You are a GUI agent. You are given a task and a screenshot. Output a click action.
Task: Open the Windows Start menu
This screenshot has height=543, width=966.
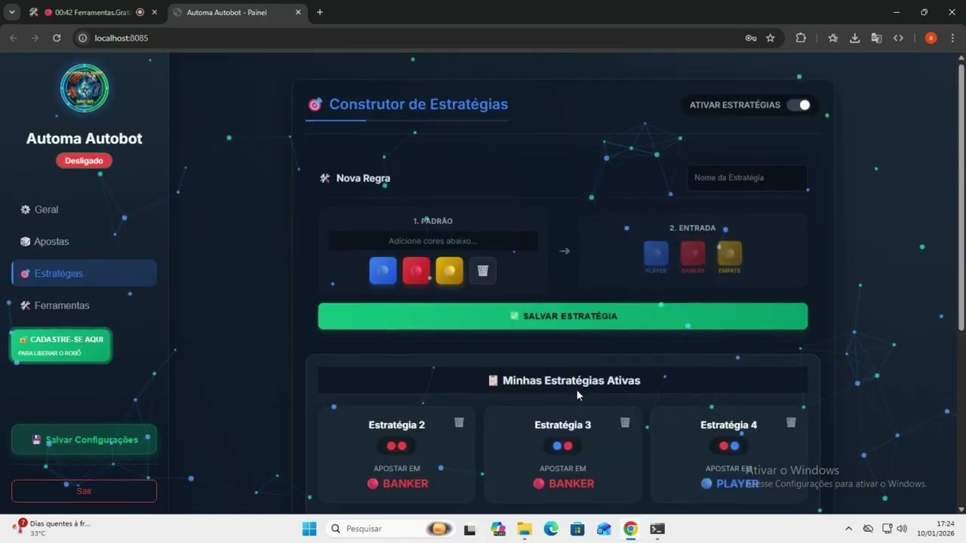(309, 529)
